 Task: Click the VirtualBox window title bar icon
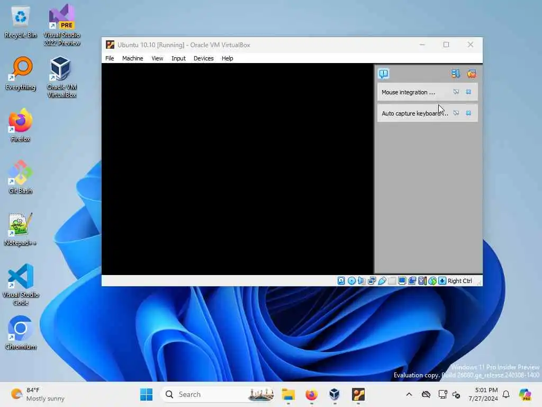point(110,45)
